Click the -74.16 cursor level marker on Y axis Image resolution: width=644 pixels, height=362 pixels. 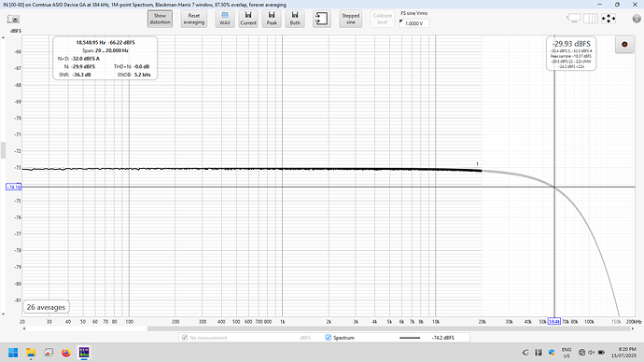(x=14, y=188)
